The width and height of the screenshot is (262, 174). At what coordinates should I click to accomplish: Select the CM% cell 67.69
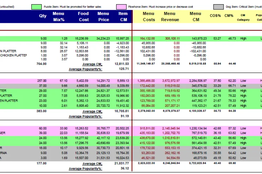click(232, 148)
